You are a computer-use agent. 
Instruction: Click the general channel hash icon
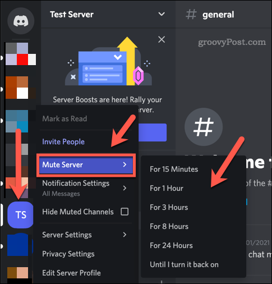point(191,15)
